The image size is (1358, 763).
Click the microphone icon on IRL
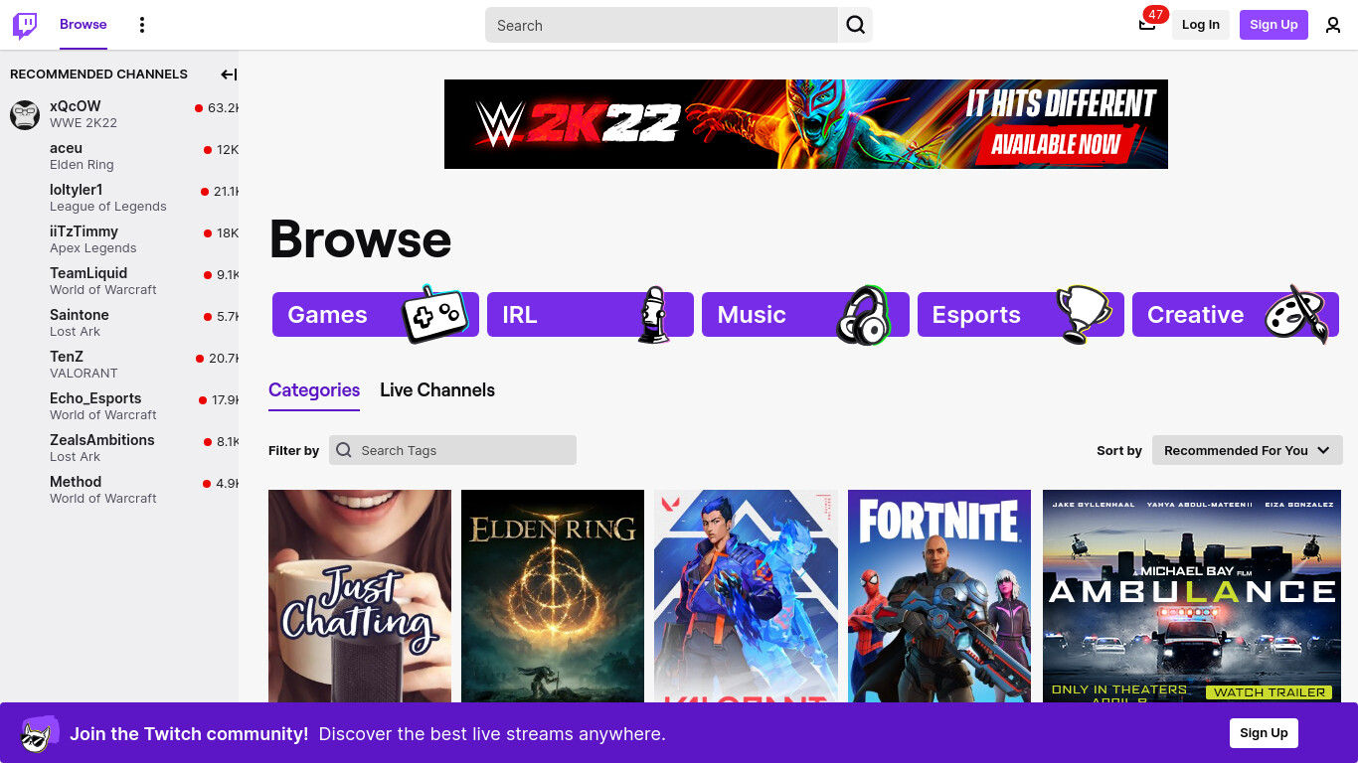[653, 315]
